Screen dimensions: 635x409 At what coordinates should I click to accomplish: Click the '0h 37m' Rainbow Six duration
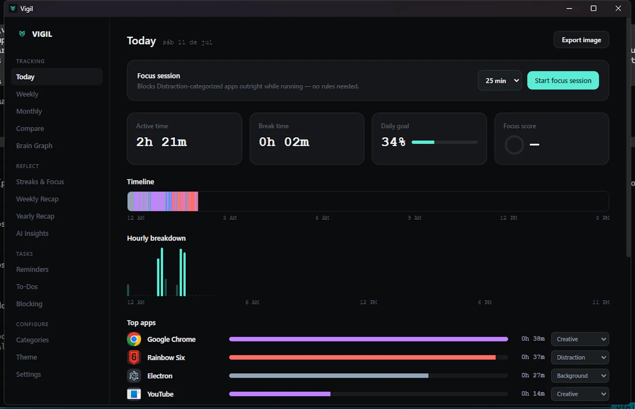click(x=533, y=357)
